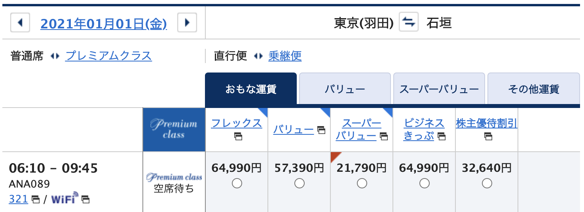Open popup icon next to WiFi logo
The width and height of the screenshot is (584, 212).
click(85, 200)
